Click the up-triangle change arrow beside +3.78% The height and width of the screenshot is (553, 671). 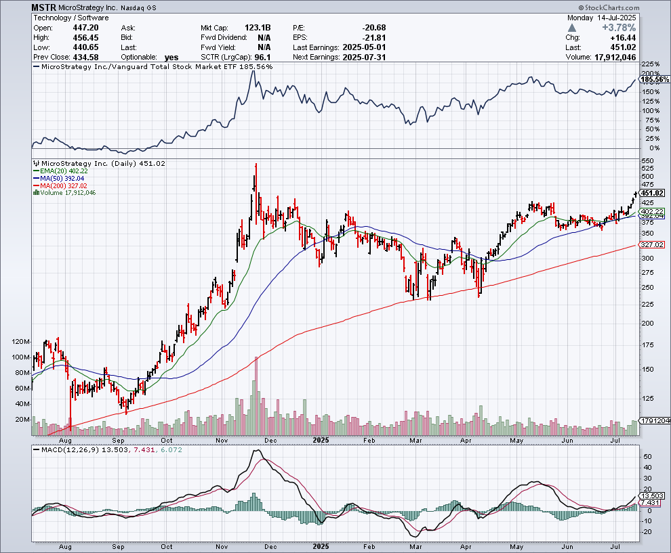click(x=572, y=28)
